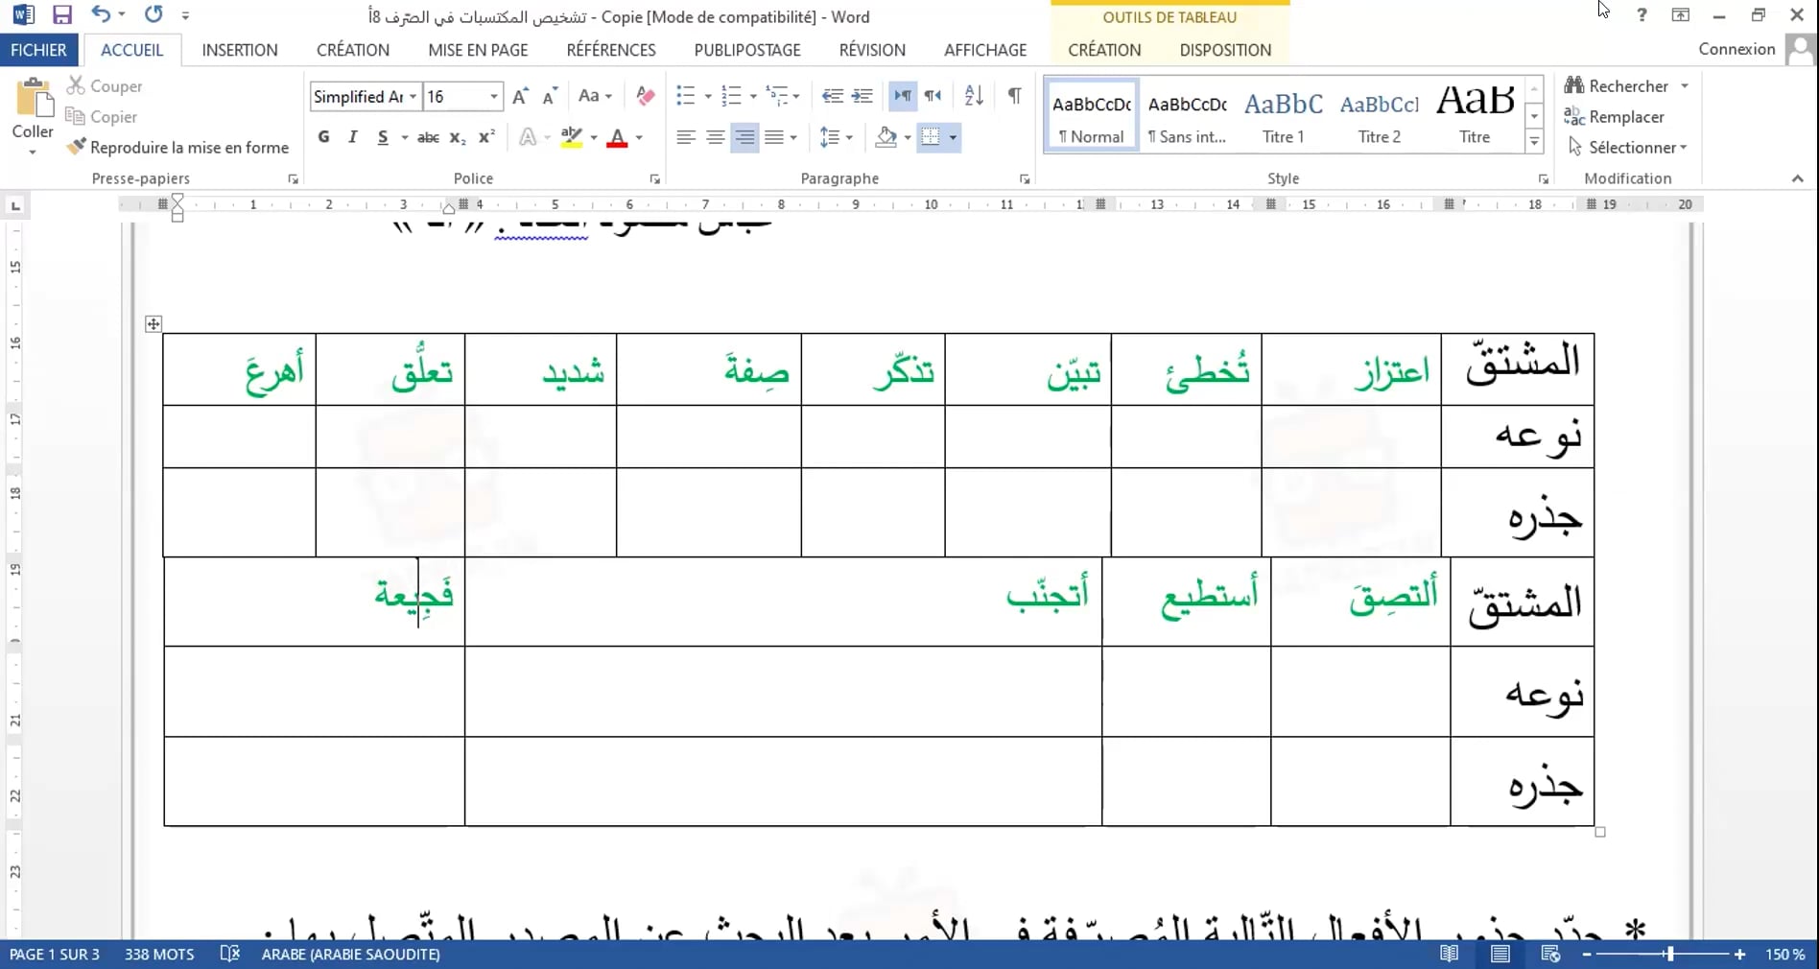
Task: Select the Normal style
Action: click(1091, 116)
